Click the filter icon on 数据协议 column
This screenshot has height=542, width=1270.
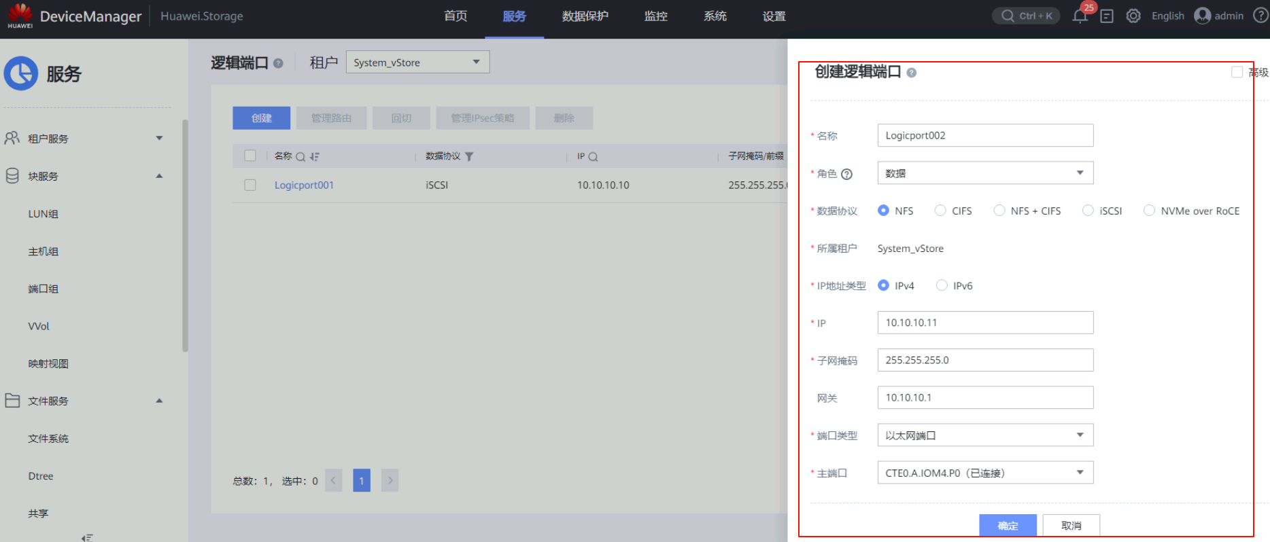469,157
